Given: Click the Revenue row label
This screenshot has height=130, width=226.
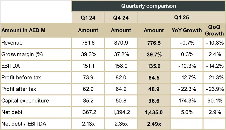Looking at the screenshot, I should click(x=12, y=43).
